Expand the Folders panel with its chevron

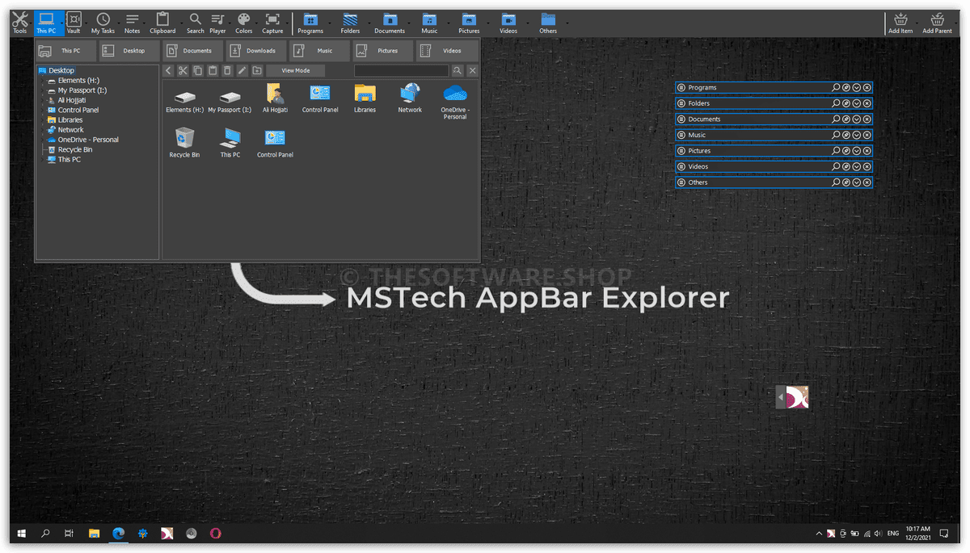pos(857,103)
